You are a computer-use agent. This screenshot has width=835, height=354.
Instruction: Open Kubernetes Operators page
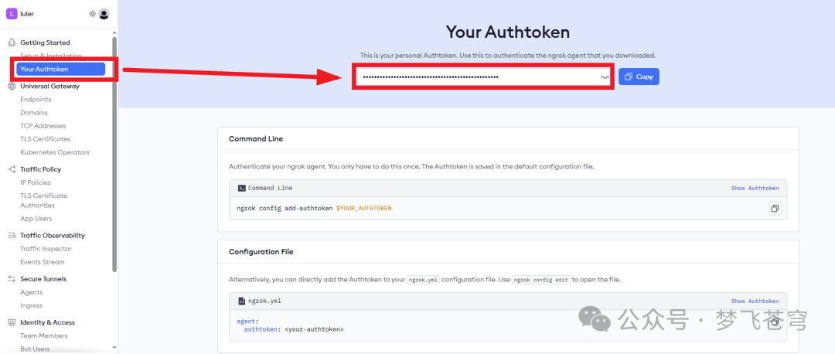click(x=55, y=152)
